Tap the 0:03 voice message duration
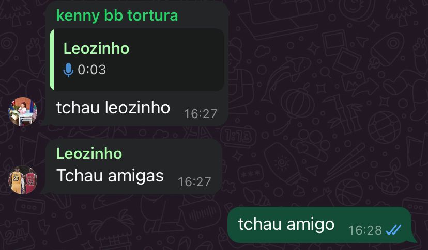 coord(91,70)
